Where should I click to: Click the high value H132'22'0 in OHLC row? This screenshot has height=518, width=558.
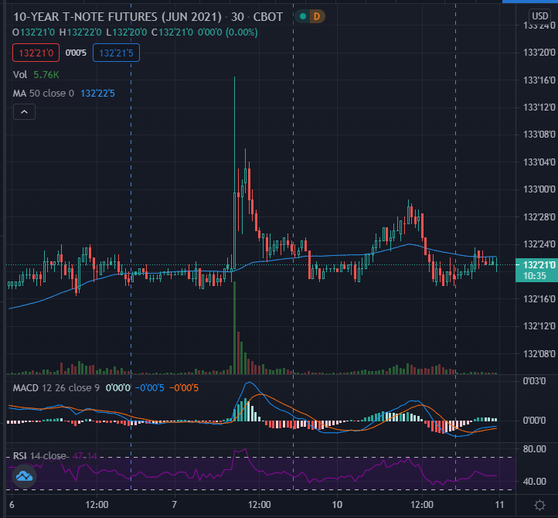click(x=80, y=32)
